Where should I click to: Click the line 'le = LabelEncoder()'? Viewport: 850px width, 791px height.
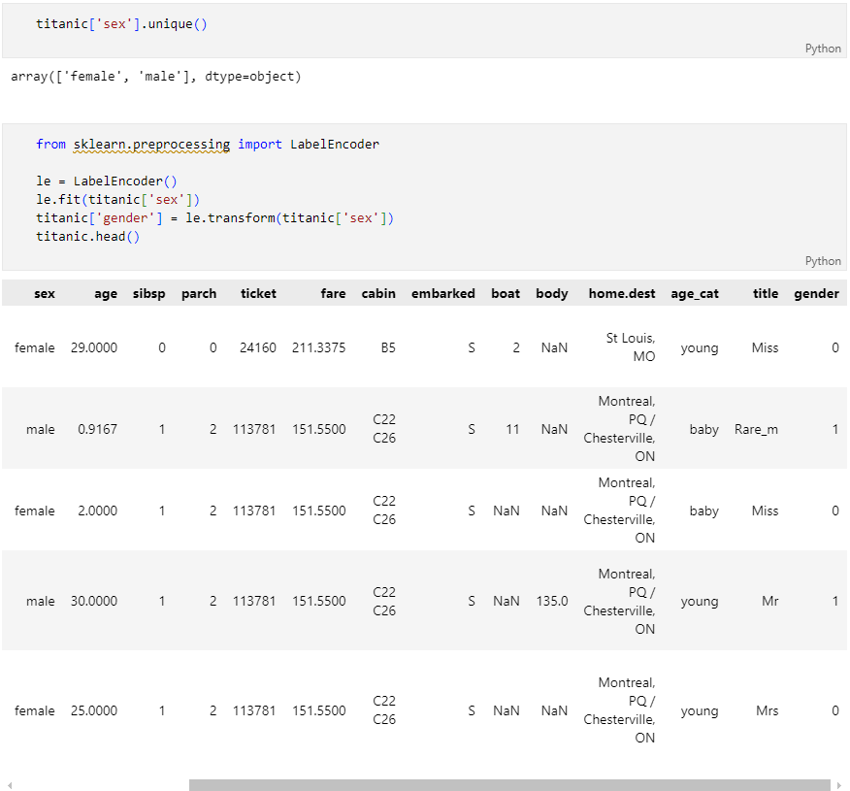click(x=107, y=181)
